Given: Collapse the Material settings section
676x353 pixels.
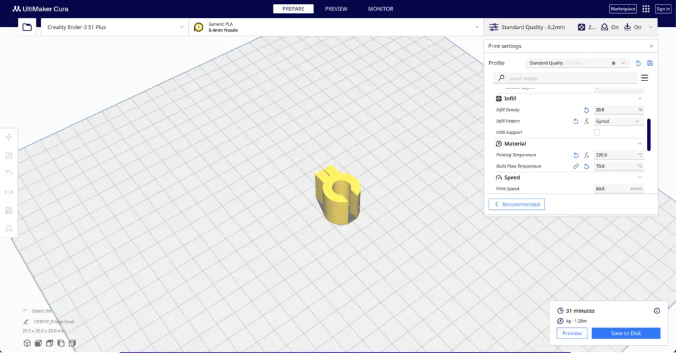Looking at the screenshot, I should (x=640, y=144).
